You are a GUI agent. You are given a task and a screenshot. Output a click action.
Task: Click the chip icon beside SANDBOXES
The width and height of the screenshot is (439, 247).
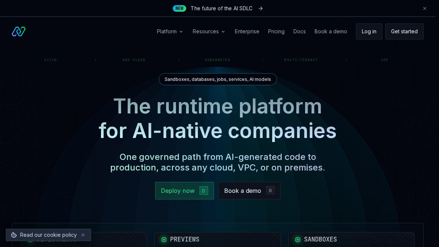298,239
